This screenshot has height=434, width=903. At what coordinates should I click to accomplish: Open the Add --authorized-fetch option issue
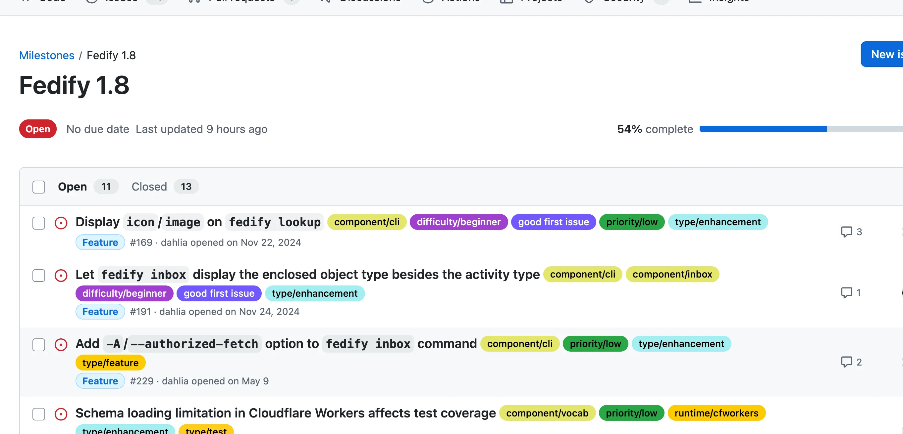(276, 344)
